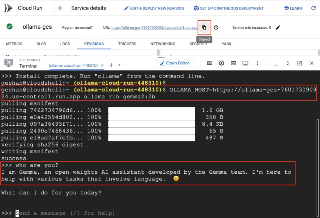Open the YAML tab
The width and height of the screenshot is (320, 218).
227,44
